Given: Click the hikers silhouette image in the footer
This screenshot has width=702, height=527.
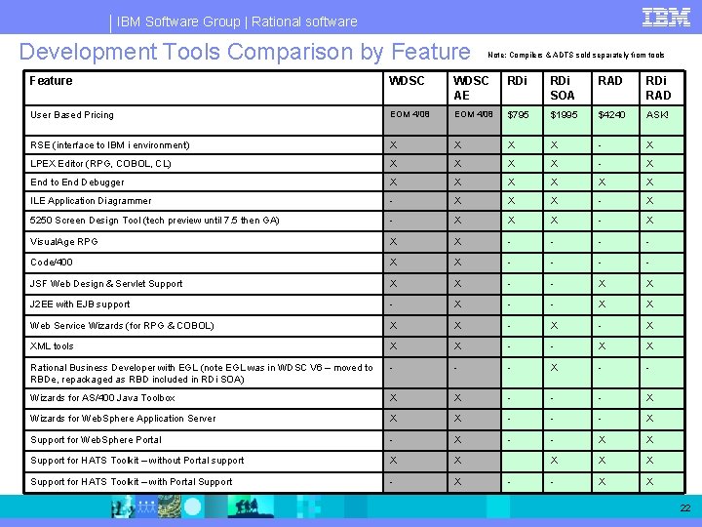Looking at the screenshot, I should 251,507.
